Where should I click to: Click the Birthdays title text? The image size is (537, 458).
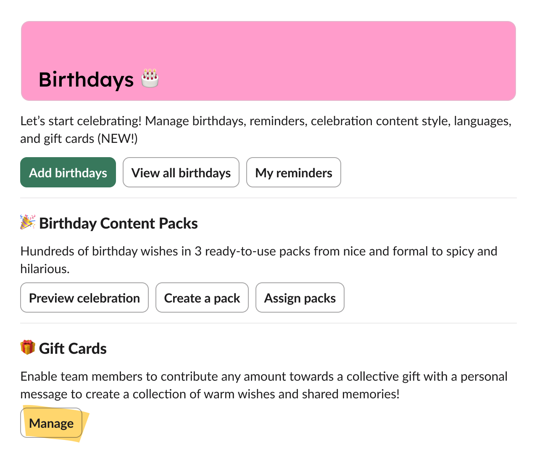86,79
